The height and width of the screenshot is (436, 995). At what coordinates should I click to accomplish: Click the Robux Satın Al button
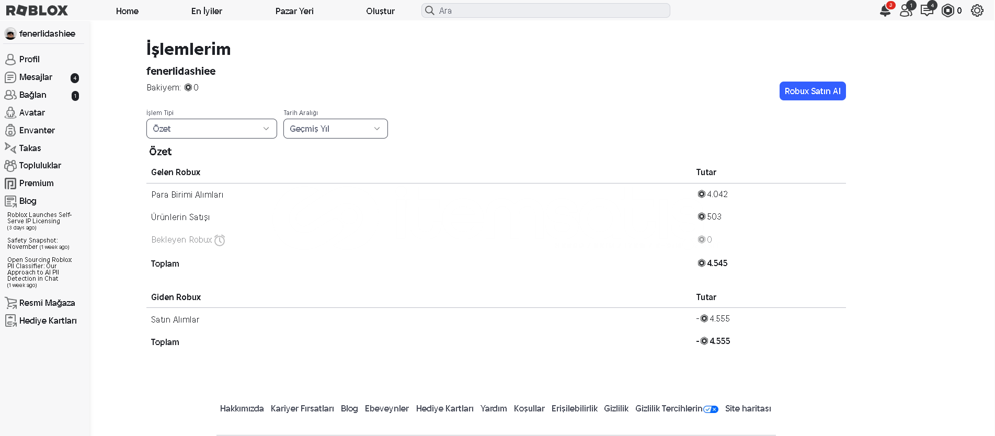[x=812, y=91]
